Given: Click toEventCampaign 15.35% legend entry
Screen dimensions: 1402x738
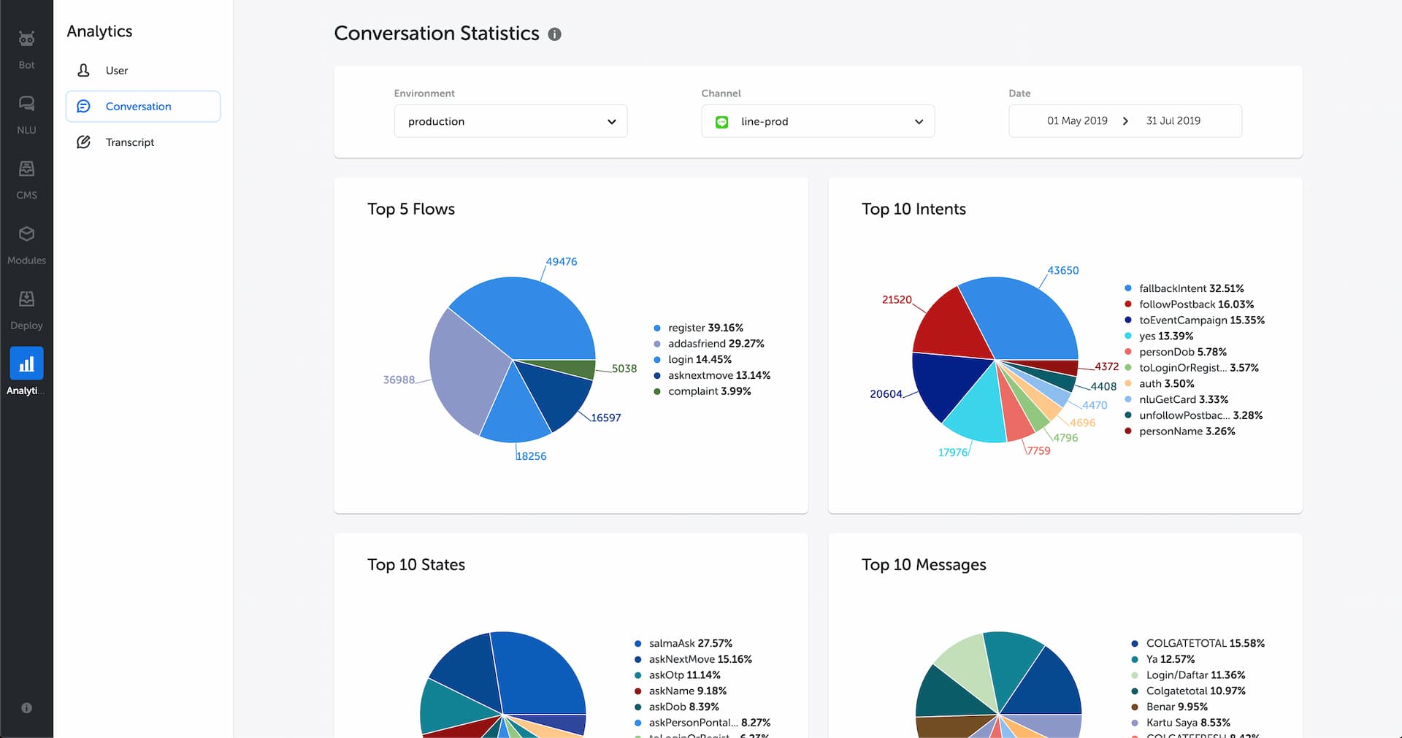Looking at the screenshot, I should point(1195,320).
